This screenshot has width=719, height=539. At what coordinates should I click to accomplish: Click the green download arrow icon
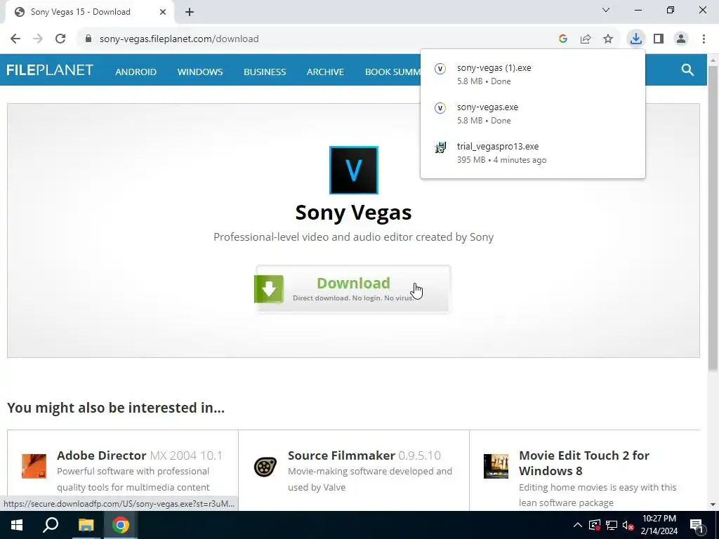269,289
